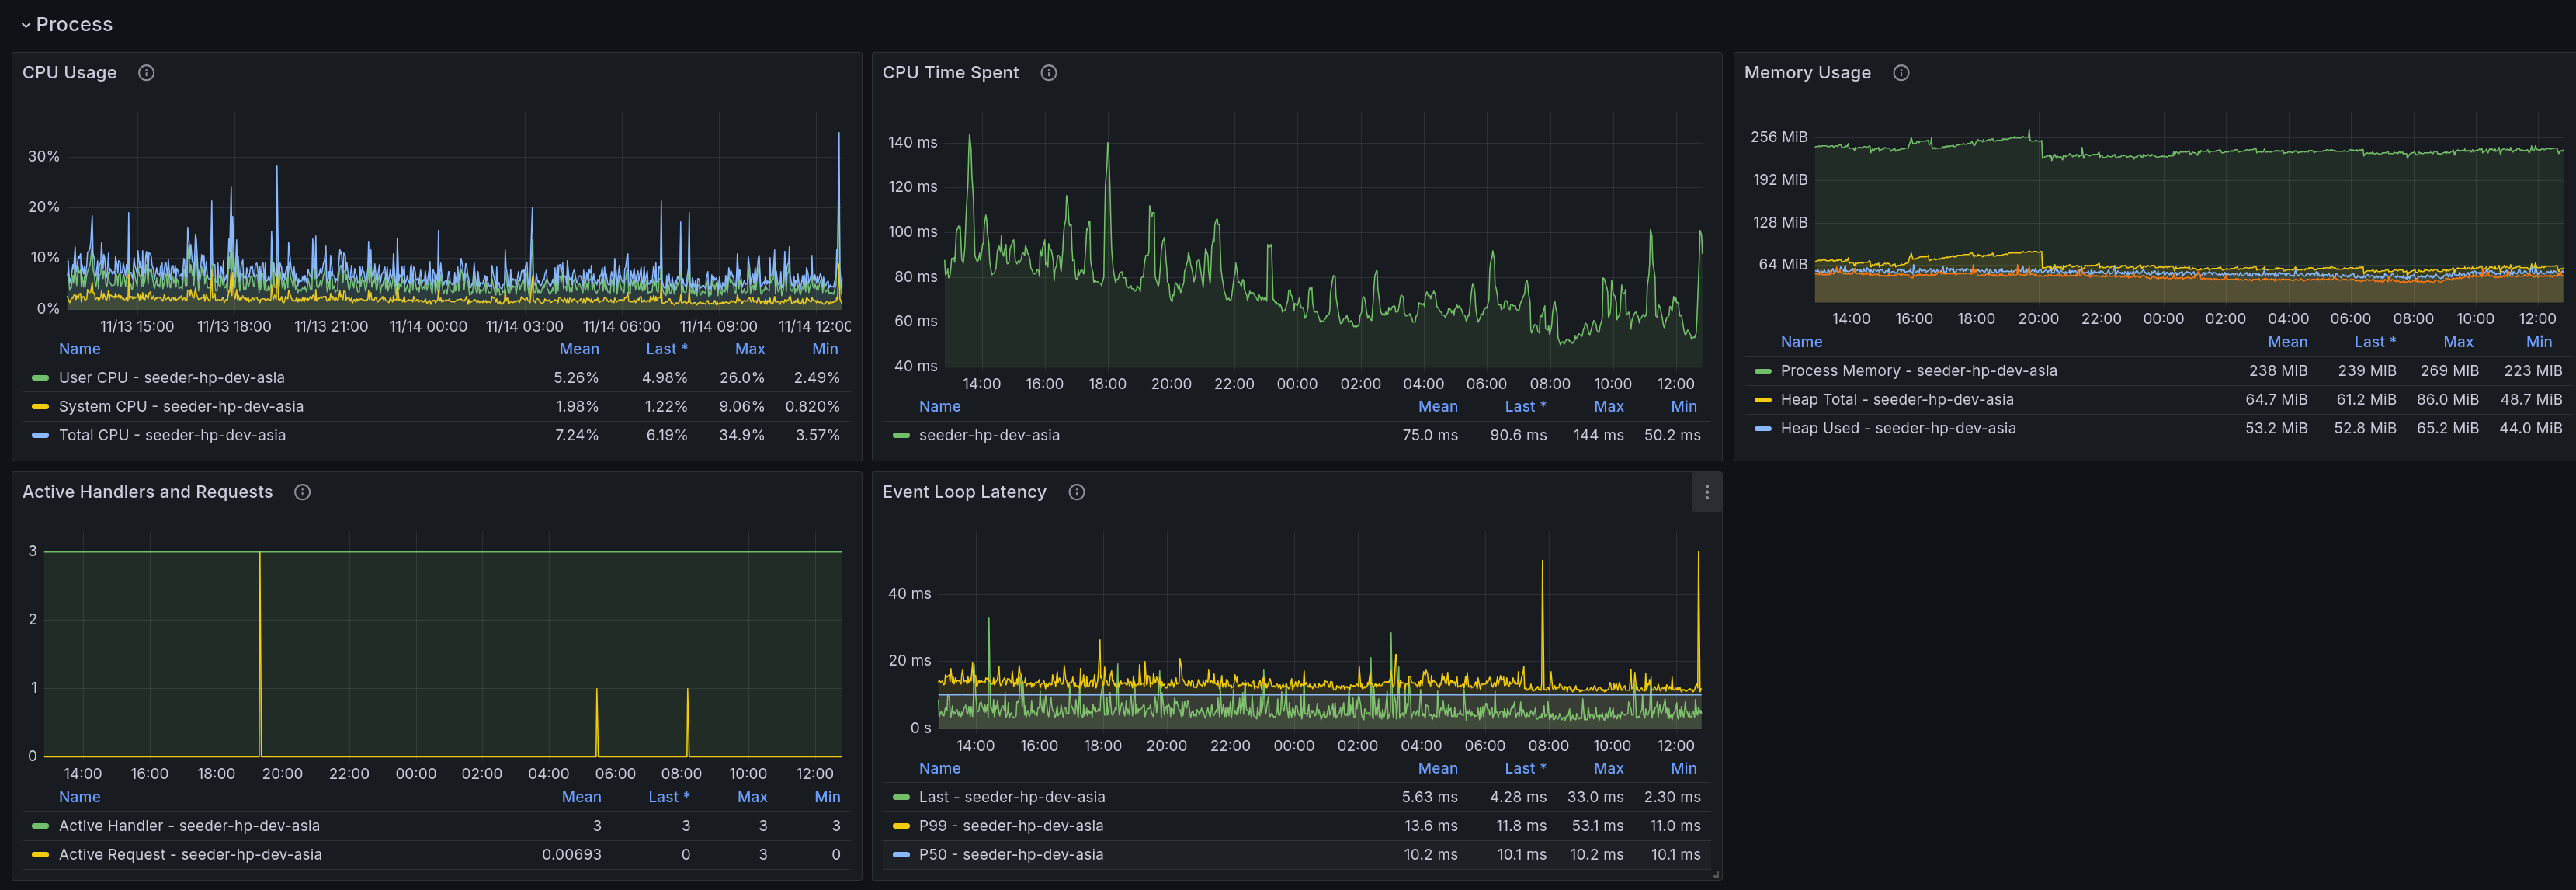Click Active Handlers and Requests info icon

(302, 492)
